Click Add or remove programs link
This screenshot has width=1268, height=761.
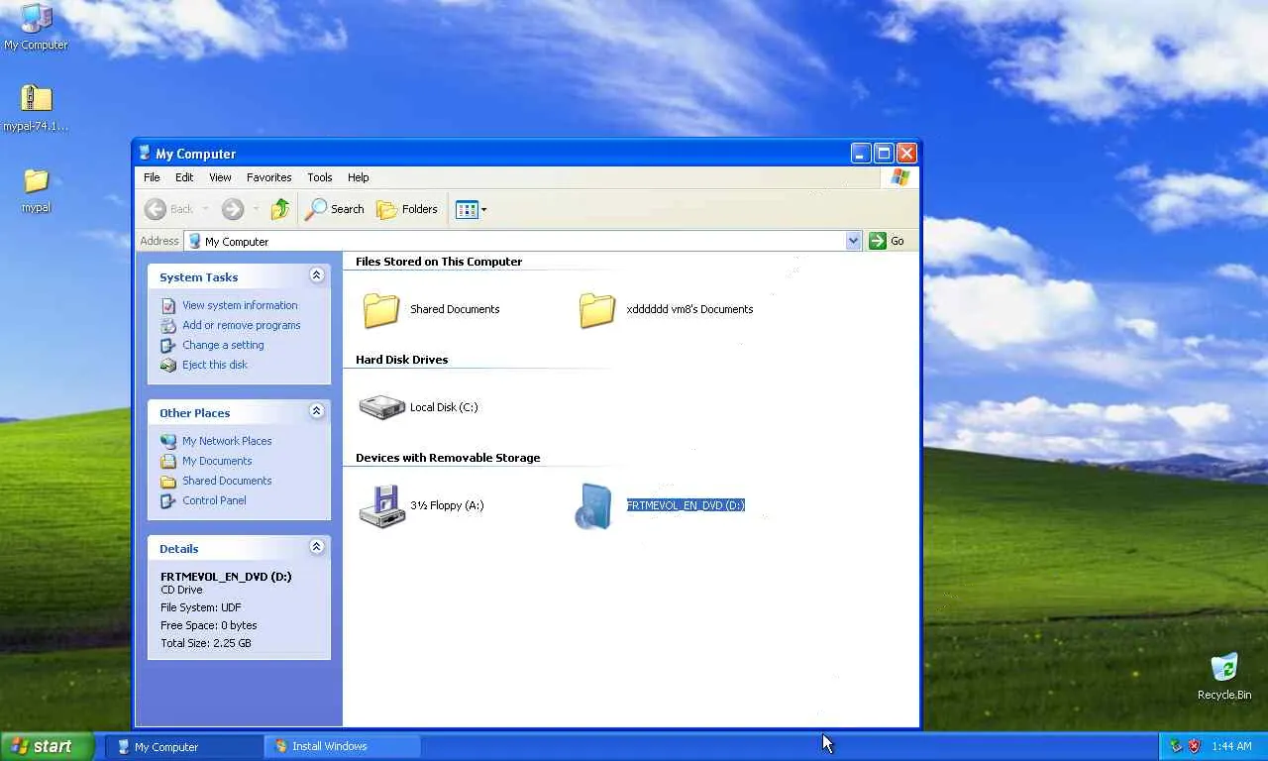tap(242, 325)
